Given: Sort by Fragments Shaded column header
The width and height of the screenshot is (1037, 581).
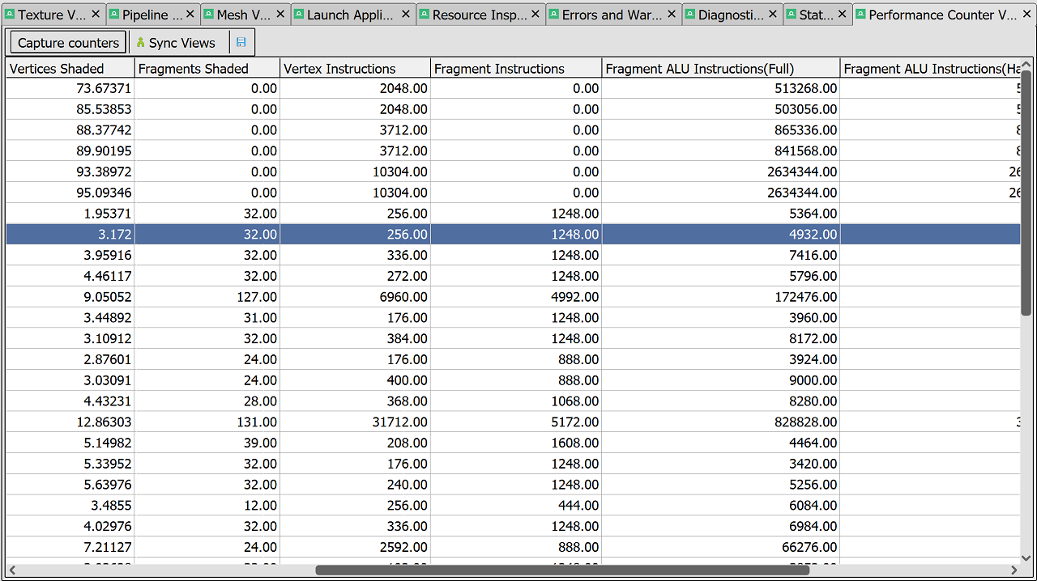Looking at the screenshot, I should 207,69.
